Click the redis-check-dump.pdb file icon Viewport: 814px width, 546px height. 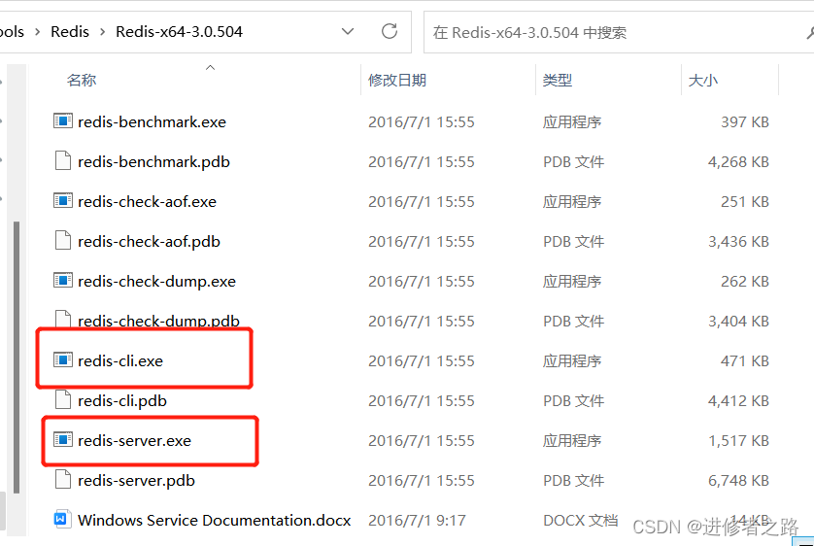63,320
